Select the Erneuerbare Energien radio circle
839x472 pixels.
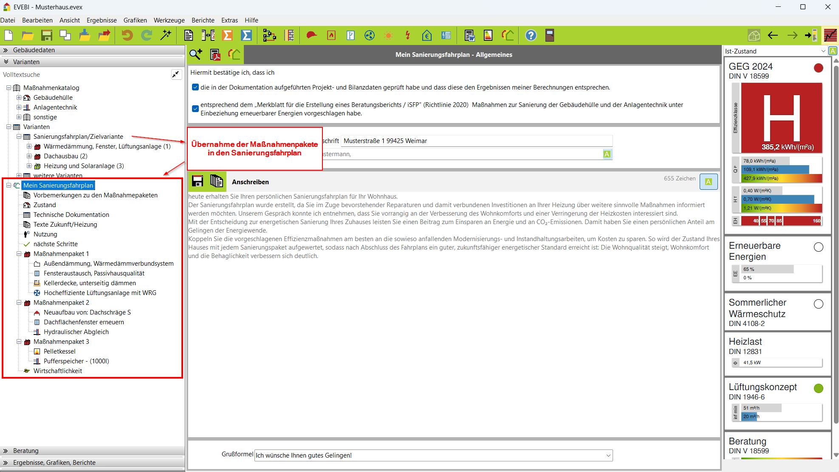pyautogui.click(x=819, y=247)
